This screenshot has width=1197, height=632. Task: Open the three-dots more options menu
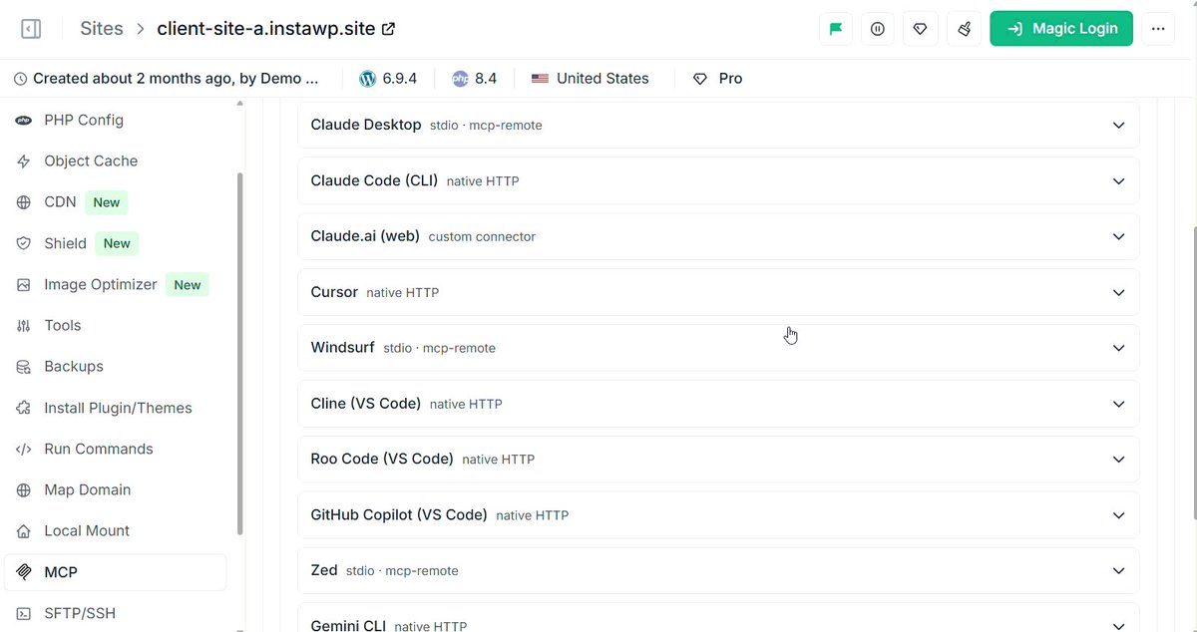(1158, 29)
